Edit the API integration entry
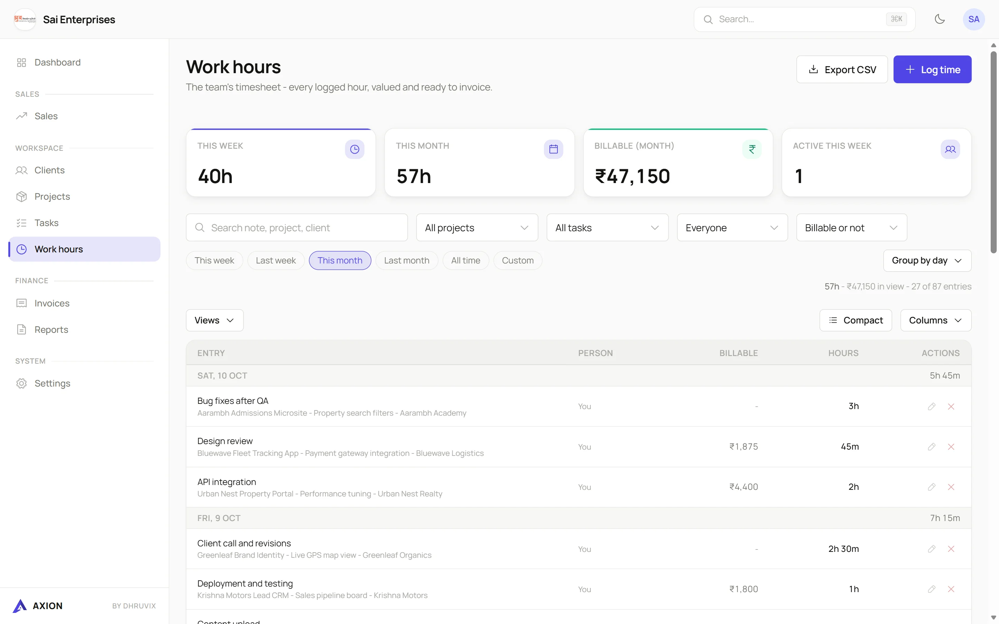999x624 pixels. coord(932,487)
